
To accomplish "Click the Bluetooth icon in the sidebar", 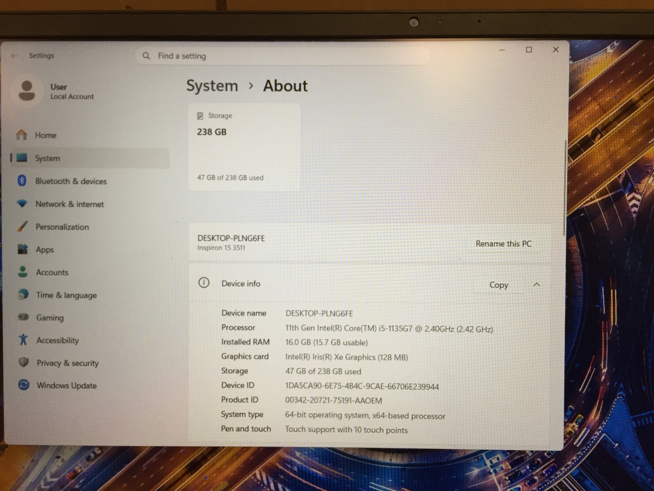I will (x=22, y=180).
